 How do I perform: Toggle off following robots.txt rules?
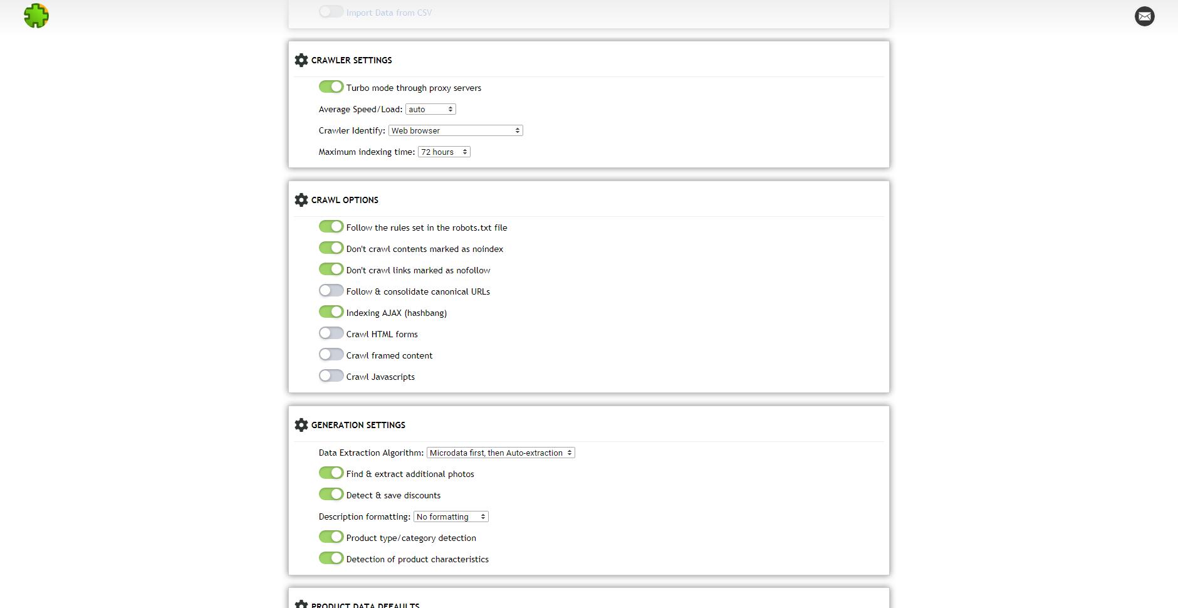pyautogui.click(x=331, y=226)
